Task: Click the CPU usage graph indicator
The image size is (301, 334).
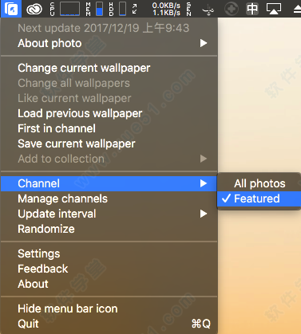Action: 65,9
